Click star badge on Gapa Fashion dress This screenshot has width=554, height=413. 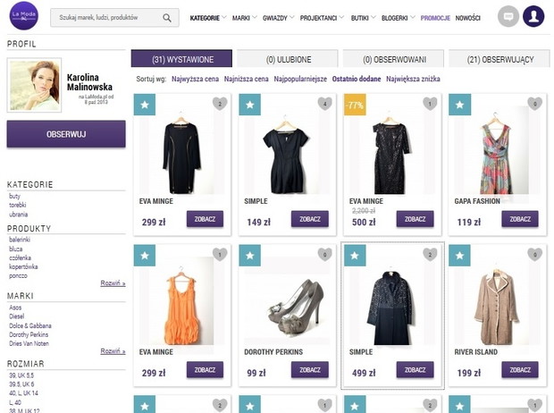click(x=459, y=105)
